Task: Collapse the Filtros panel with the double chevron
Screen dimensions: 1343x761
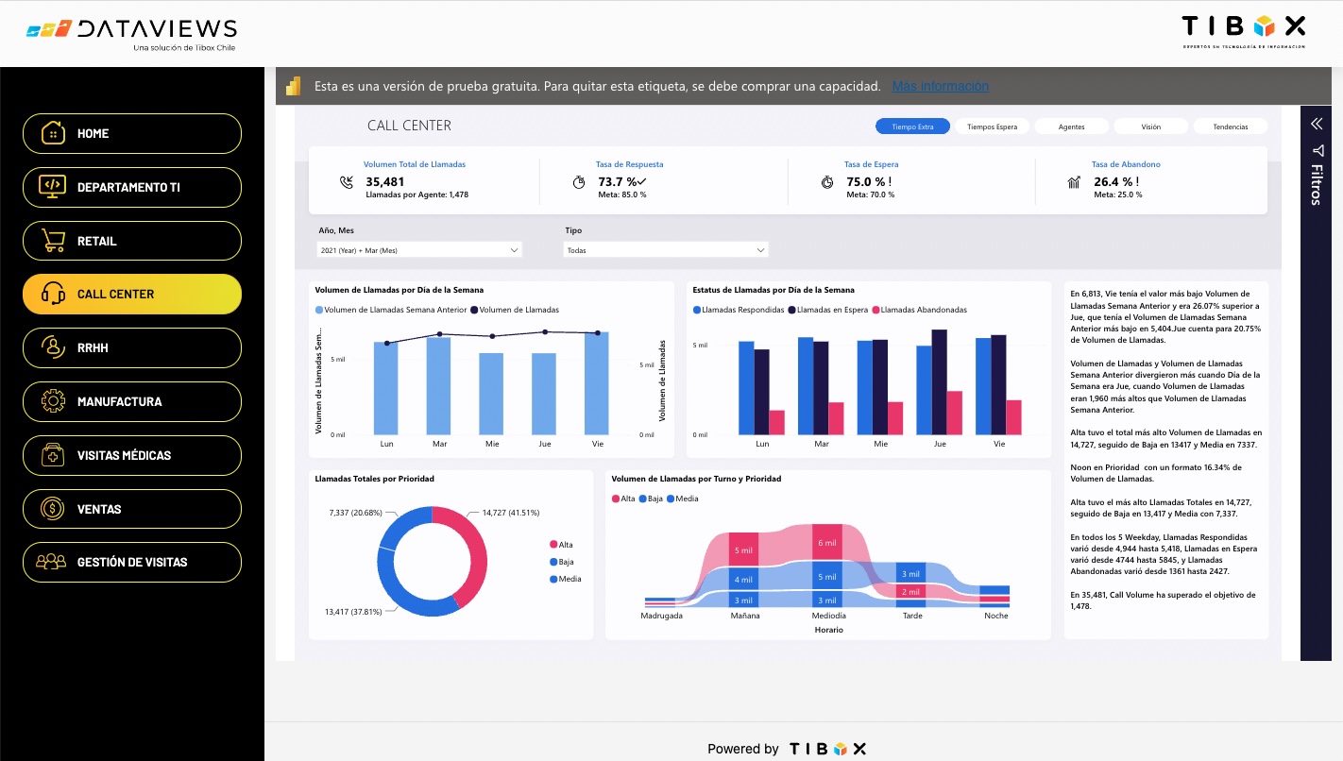Action: (1317, 123)
